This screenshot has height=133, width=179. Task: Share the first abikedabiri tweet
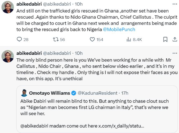point(174,39)
